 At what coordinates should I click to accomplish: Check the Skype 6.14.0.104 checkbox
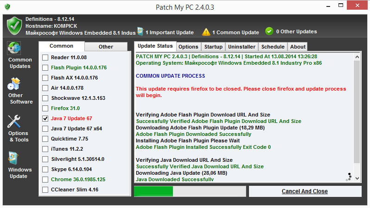click(x=45, y=170)
